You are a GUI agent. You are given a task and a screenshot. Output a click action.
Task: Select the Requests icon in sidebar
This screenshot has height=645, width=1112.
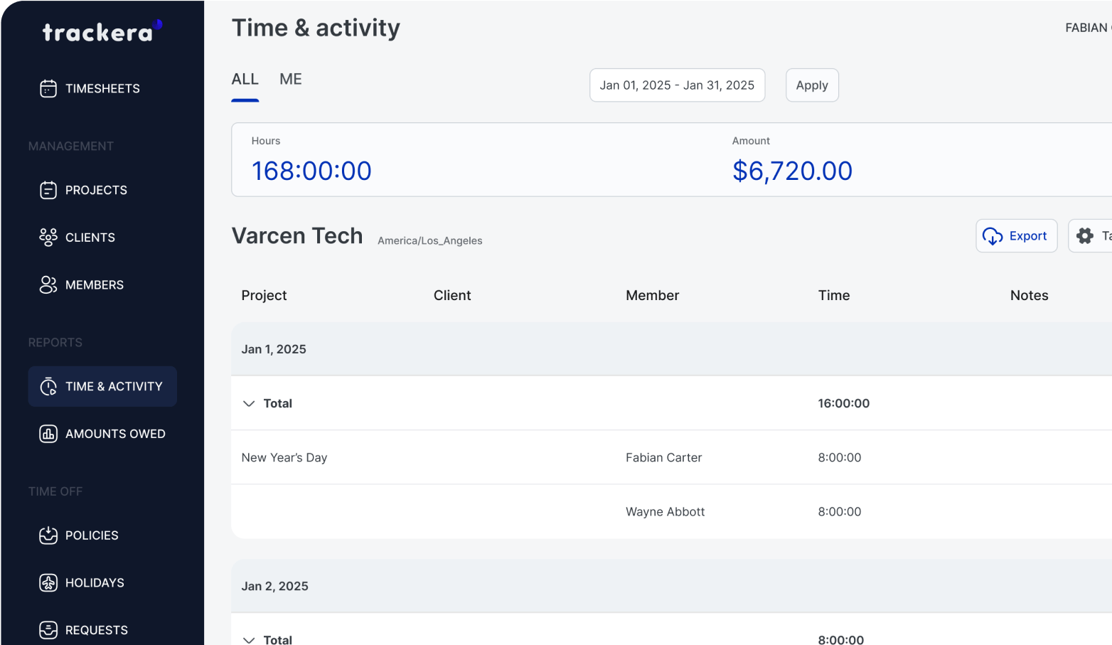tap(48, 629)
